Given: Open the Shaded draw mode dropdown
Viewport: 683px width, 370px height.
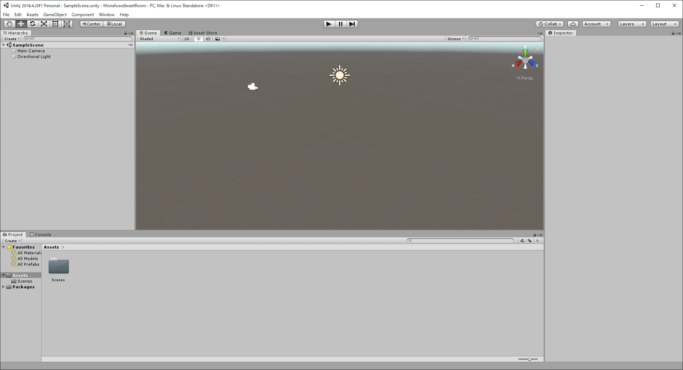Looking at the screenshot, I should click(x=159, y=39).
